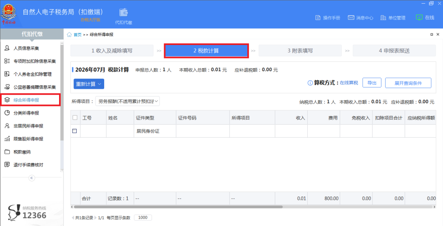Open the 操作手册 manual
This screenshot has width=443, height=226.
pyautogui.click(x=327, y=18)
